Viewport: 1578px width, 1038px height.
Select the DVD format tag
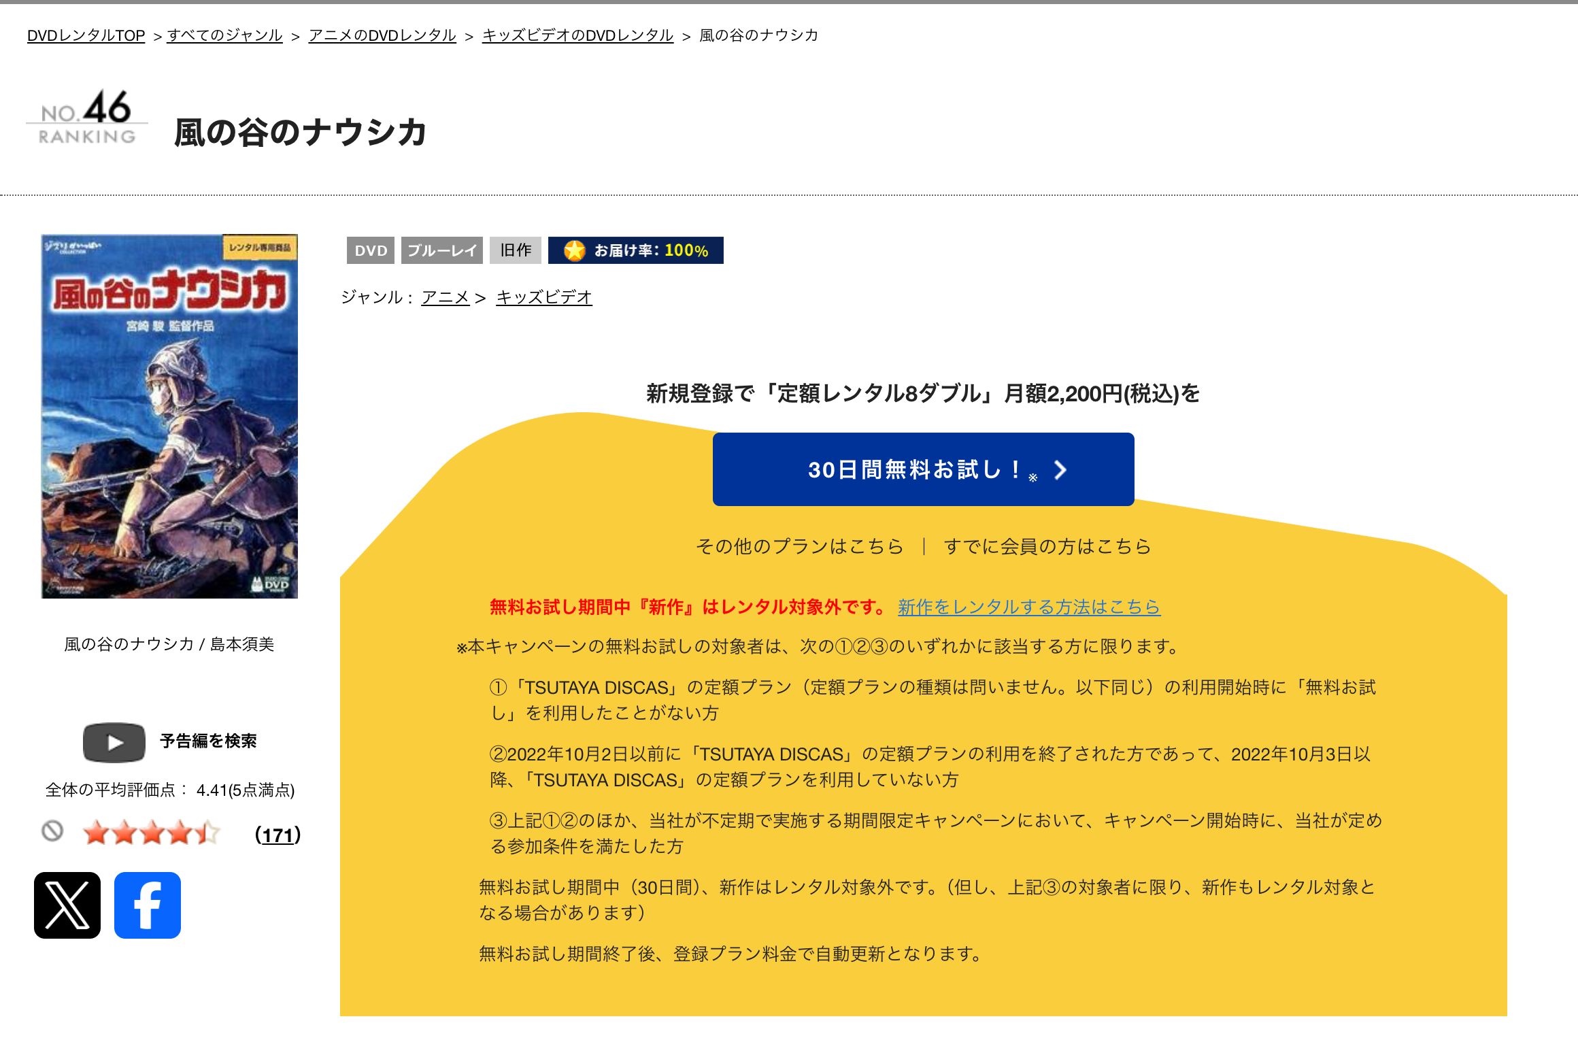click(x=371, y=250)
